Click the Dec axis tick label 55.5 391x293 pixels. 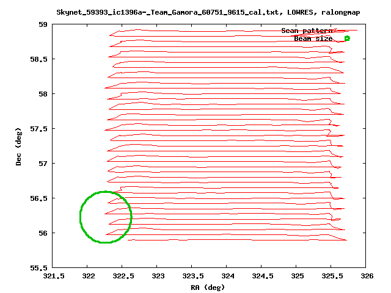coord(38,268)
